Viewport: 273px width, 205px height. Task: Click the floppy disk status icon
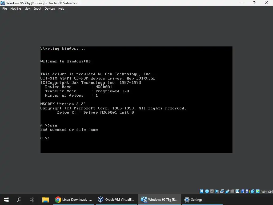coord(212,191)
